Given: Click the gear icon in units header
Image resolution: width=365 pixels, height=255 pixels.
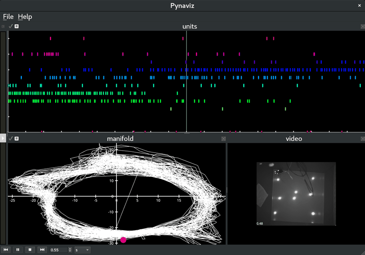Looking at the screenshot, I should pyautogui.click(x=3, y=26).
